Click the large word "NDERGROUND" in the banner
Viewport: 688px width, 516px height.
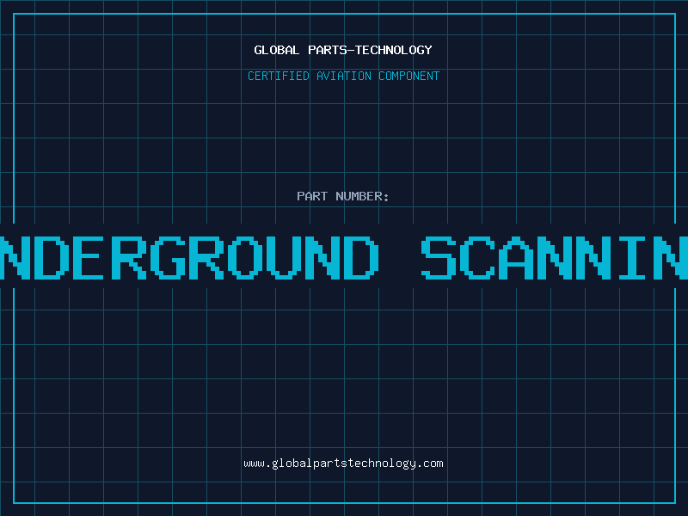tap(189, 258)
